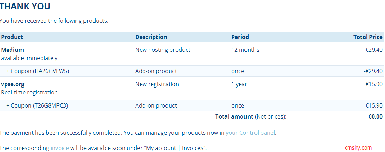Open the 'your Control panel' link
Screen dimensions: 385x152
[250, 133]
